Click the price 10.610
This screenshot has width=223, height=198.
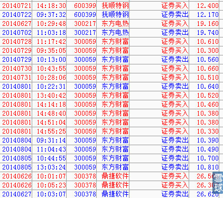point(208,42)
